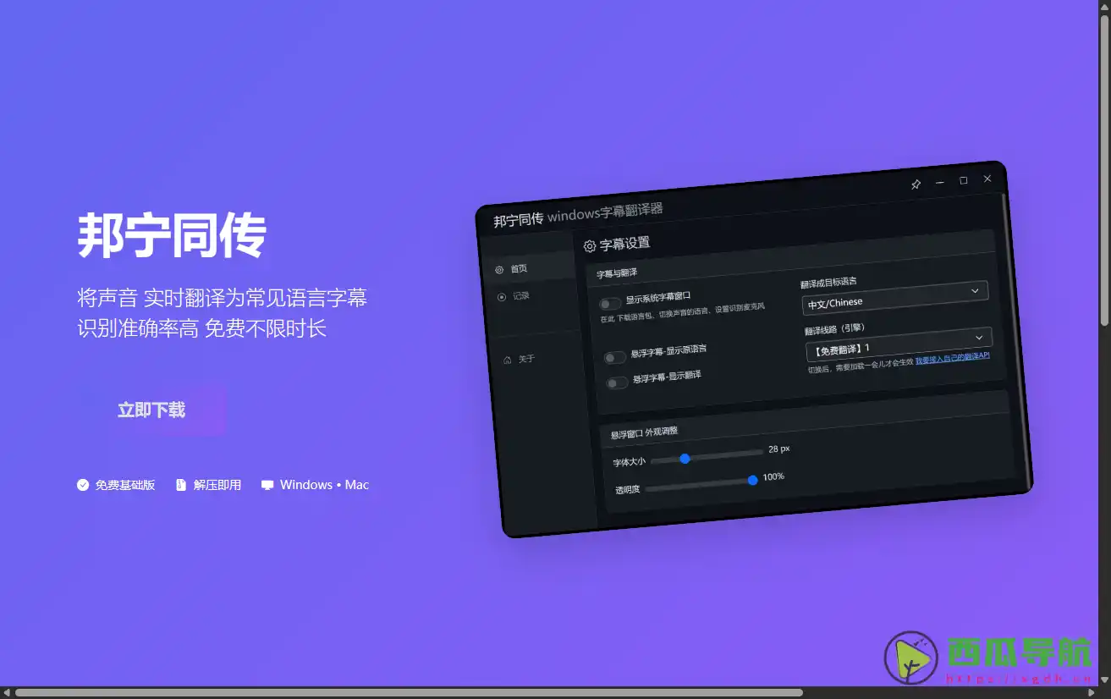Open the 中文/Chinese target language dropdown

click(894, 301)
